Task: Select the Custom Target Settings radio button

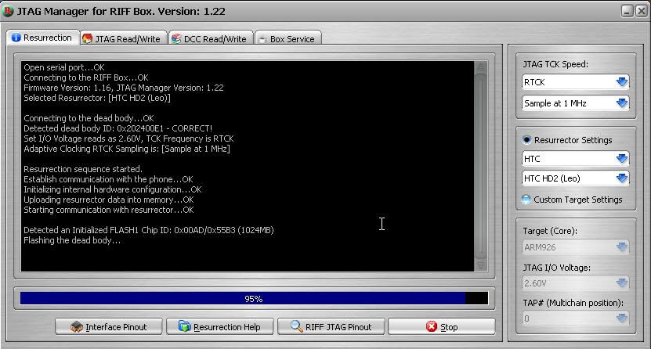Action: [526, 200]
